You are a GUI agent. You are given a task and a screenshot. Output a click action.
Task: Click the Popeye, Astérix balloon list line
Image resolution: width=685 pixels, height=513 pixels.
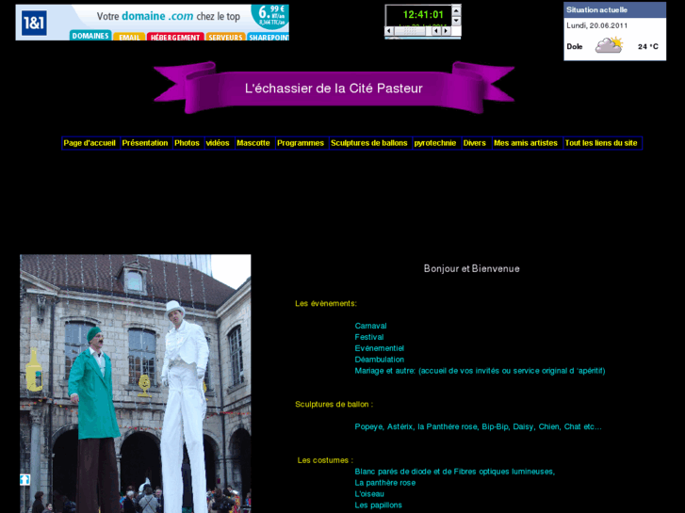point(478,426)
